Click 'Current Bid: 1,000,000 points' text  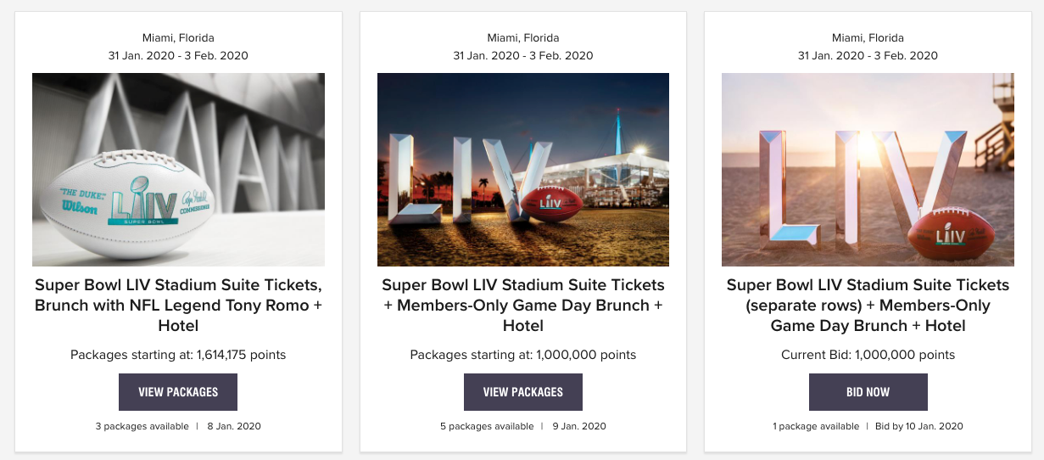point(868,355)
